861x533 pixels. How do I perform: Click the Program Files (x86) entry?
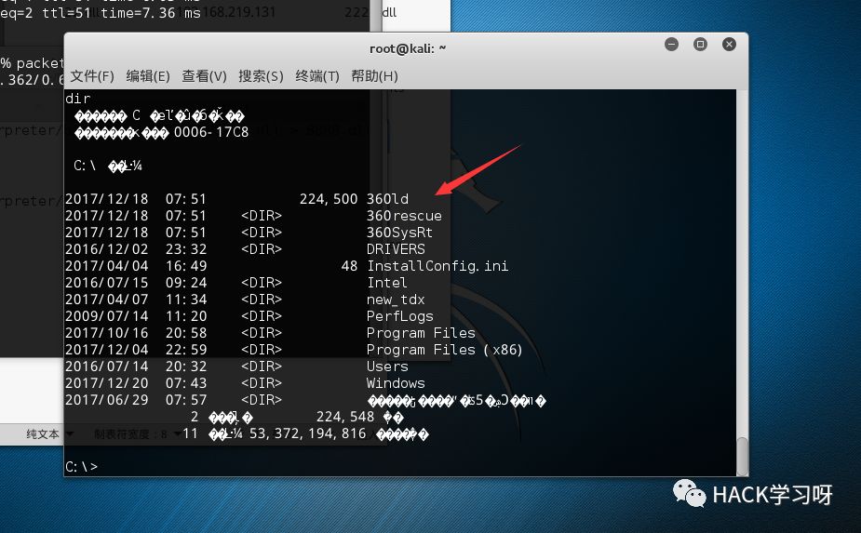click(445, 350)
